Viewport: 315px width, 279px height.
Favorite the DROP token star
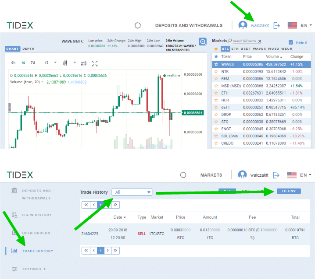coord(216,115)
